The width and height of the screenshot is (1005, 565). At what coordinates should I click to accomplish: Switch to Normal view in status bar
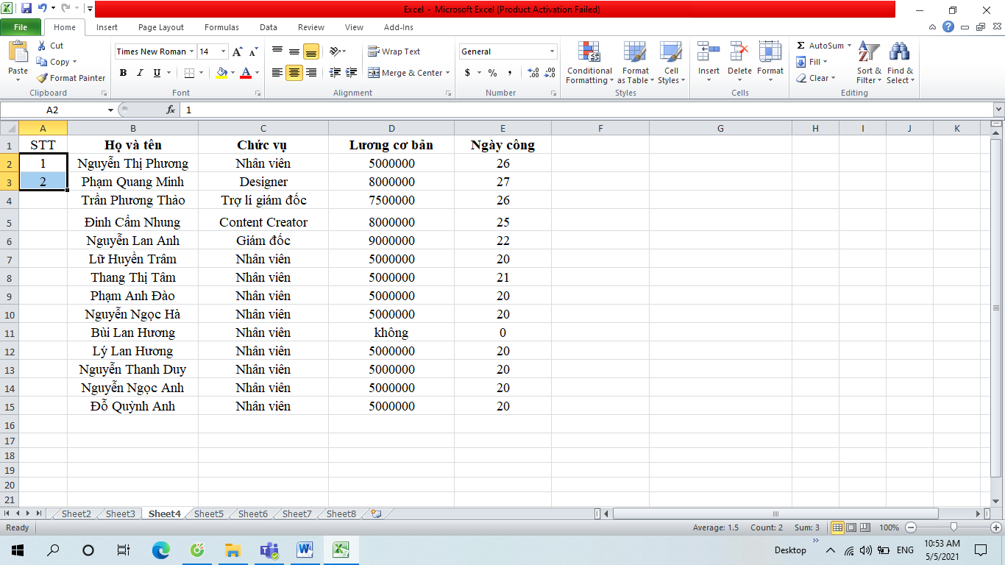click(837, 527)
